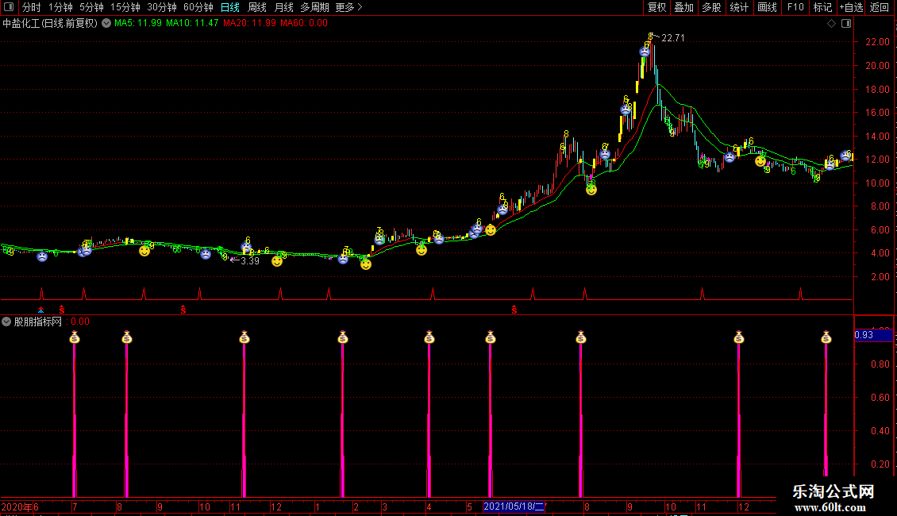Click the first money bag signal icon
Screen dimensions: 897x516
point(75,337)
